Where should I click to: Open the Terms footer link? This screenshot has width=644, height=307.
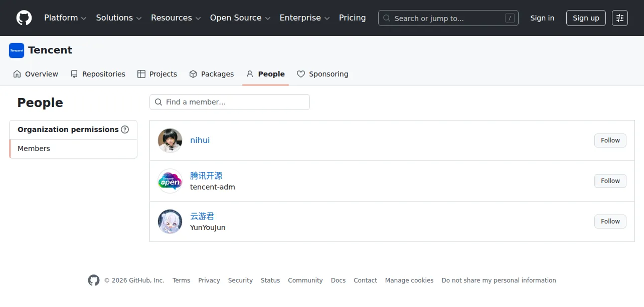(x=181, y=280)
